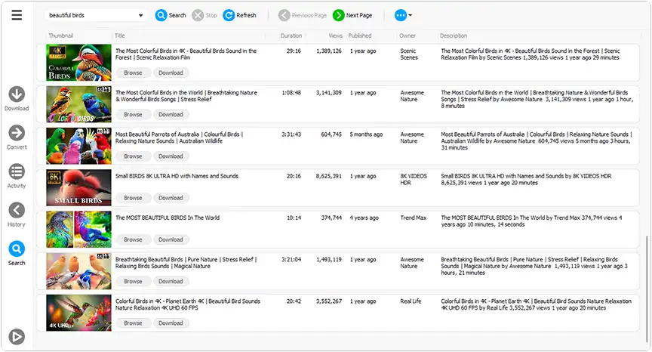Click the hummingbird '4K UHD' thumbnail
The width and height of the screenshot is (652, 352).
(x=79, y=313)
